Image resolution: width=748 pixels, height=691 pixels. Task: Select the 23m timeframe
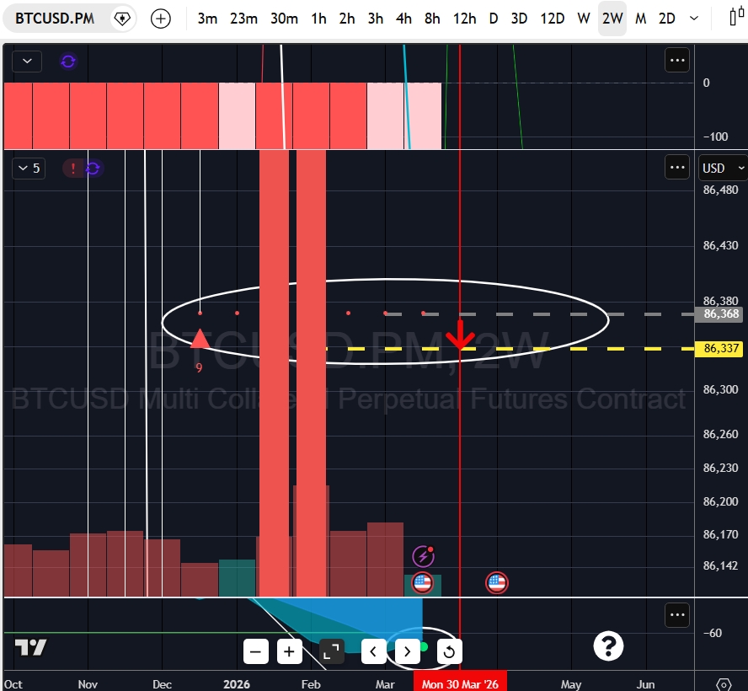tap(243, 19)
